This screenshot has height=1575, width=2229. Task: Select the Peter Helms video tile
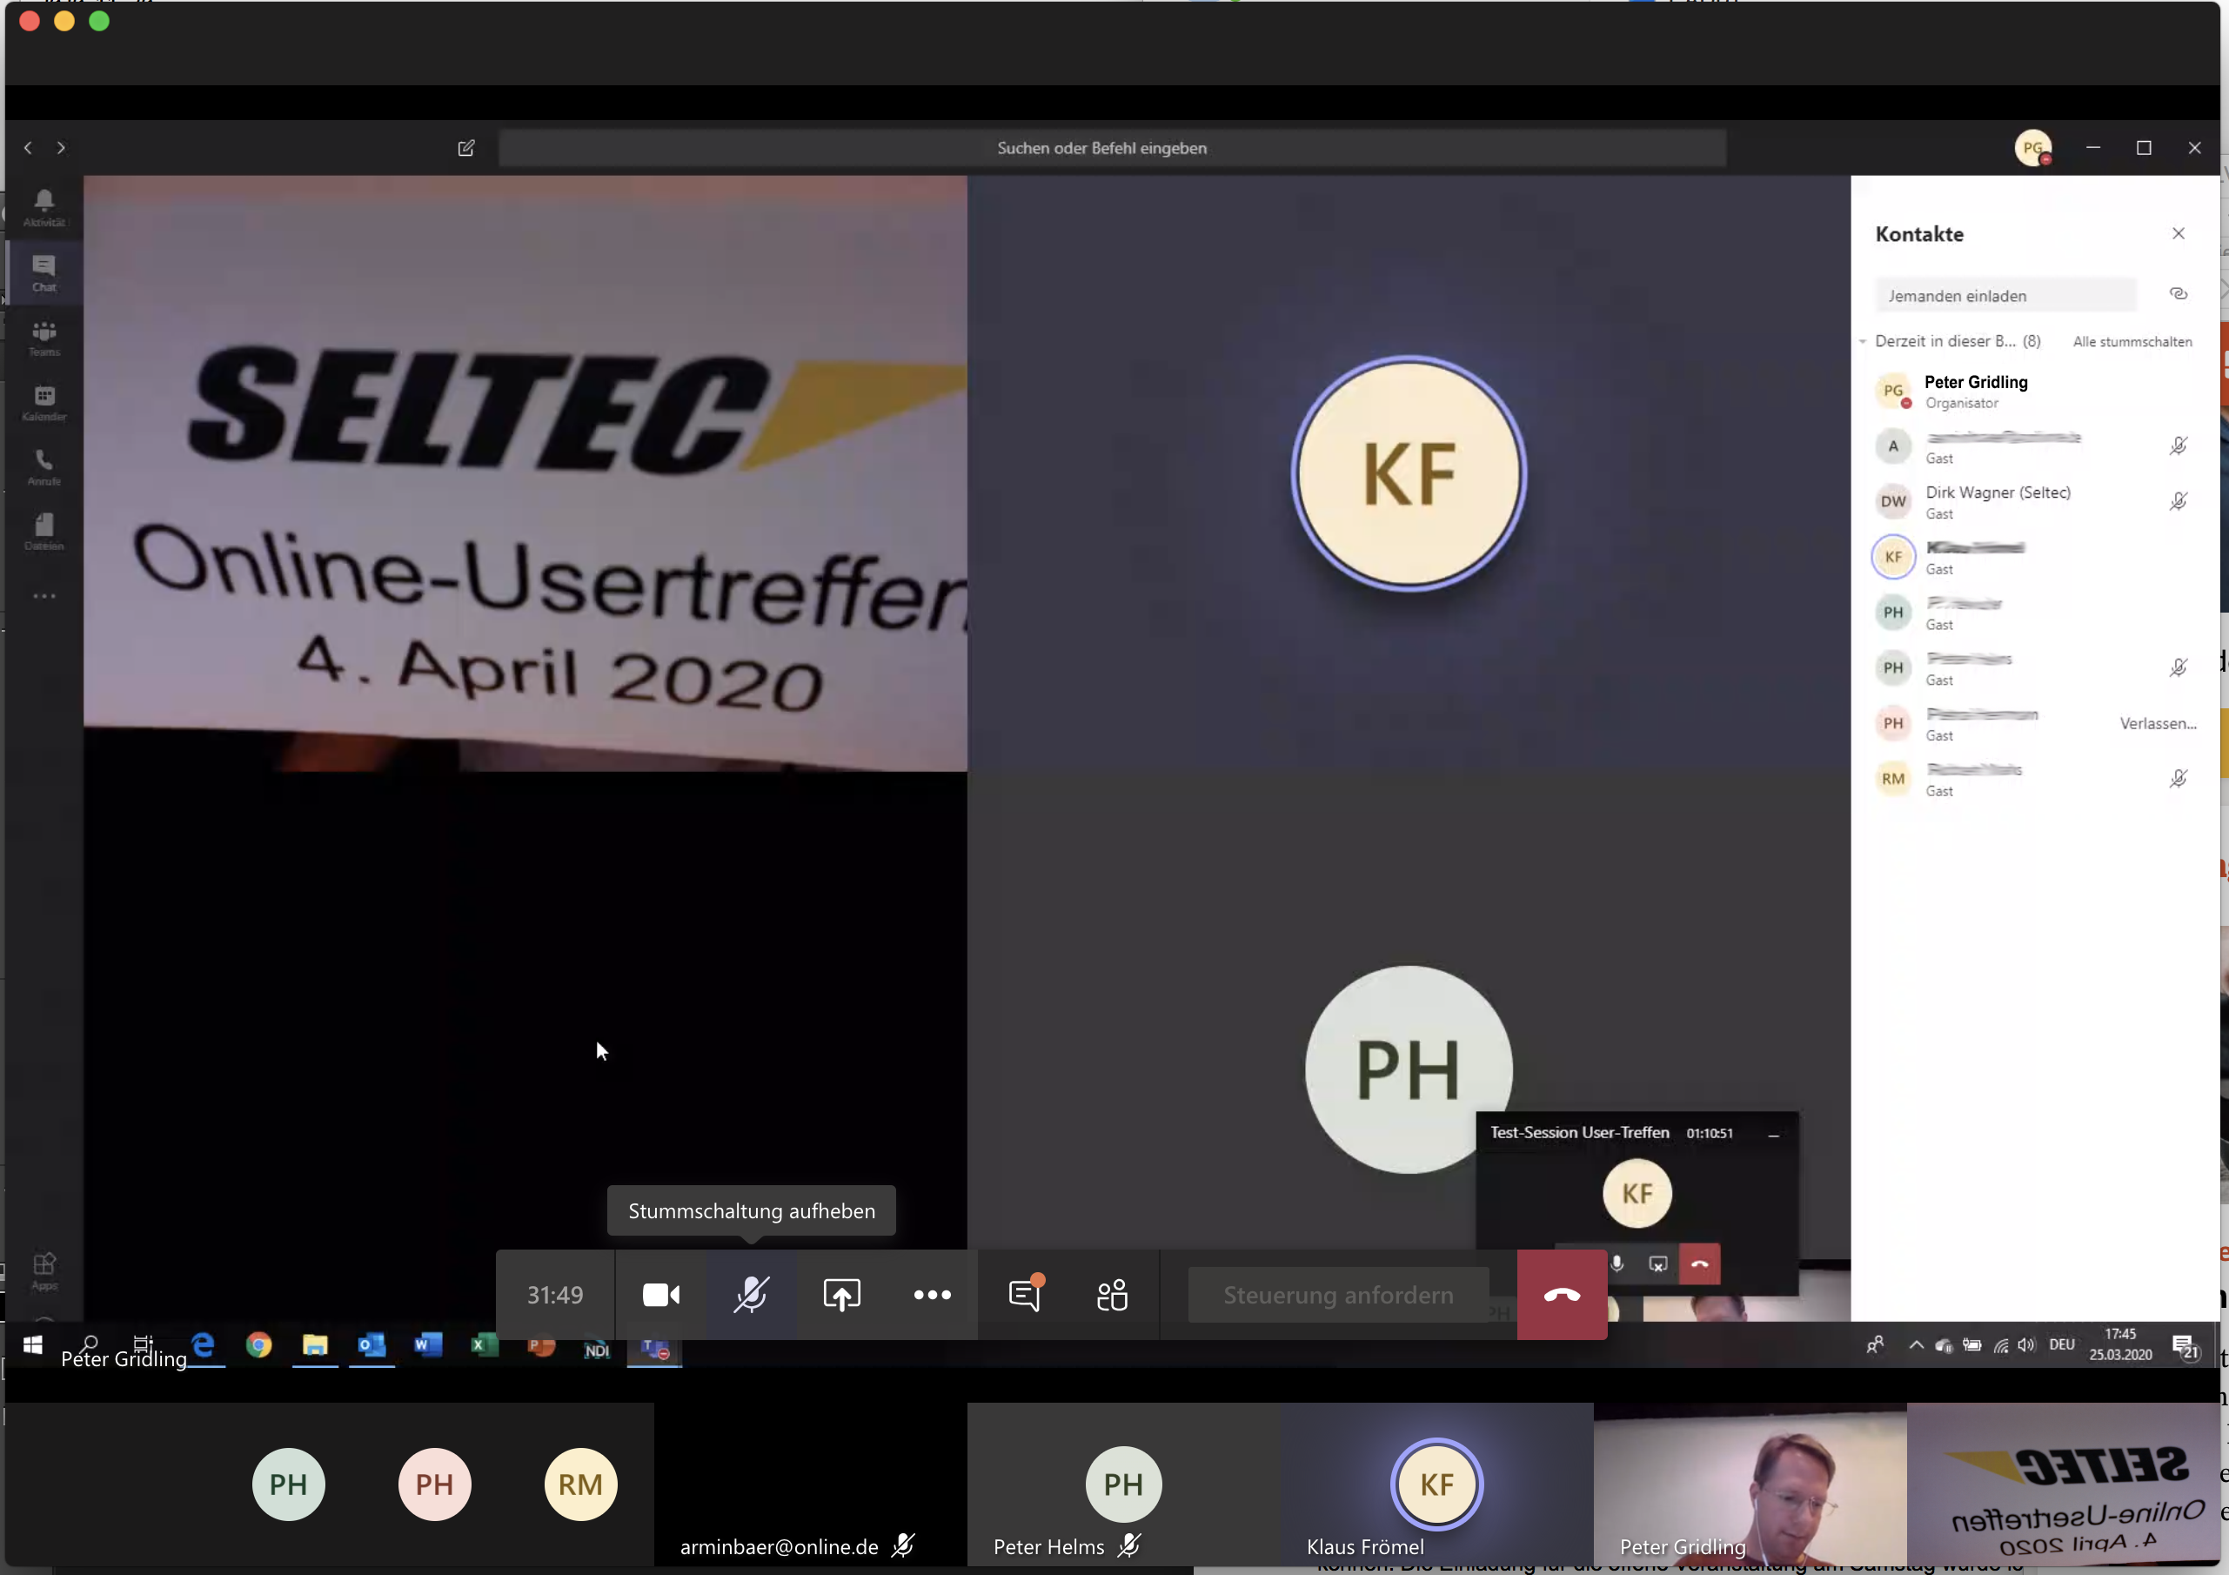(x=1124, y=1484)
